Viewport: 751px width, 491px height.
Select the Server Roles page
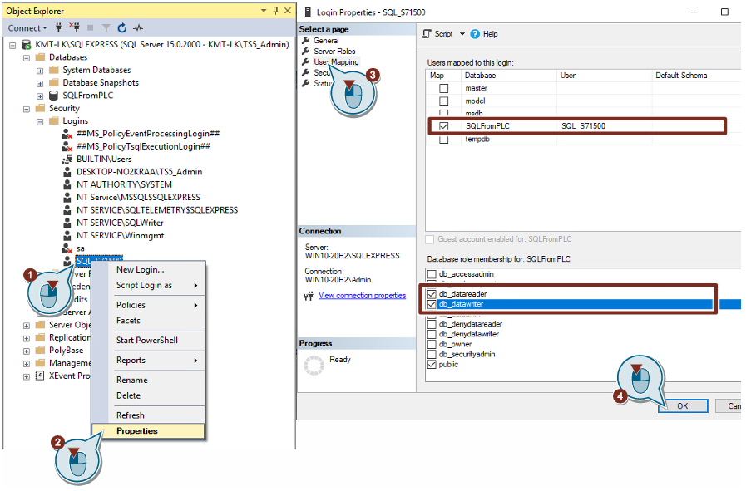(x=334, y=52)
